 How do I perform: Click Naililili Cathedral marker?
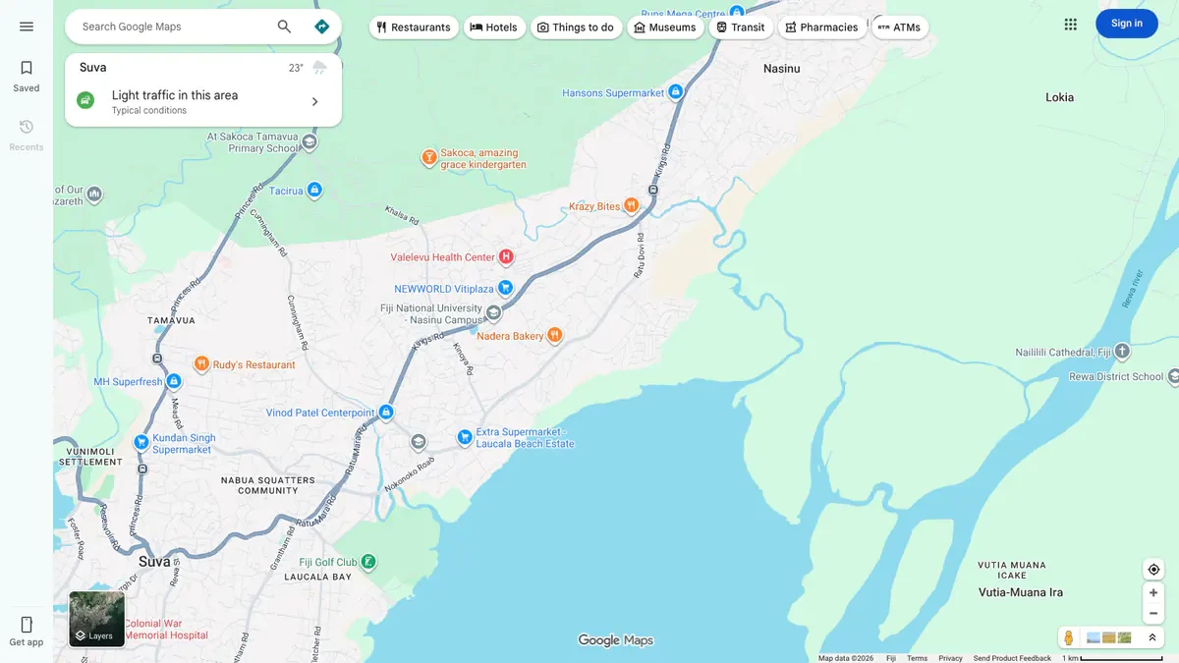tap(1122, 352)
